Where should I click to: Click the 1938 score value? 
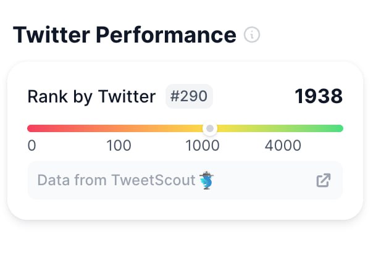click(319, 96)
